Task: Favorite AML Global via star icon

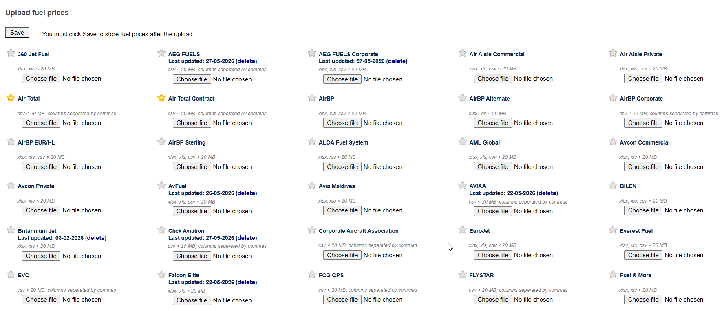Action: point(462,142)
